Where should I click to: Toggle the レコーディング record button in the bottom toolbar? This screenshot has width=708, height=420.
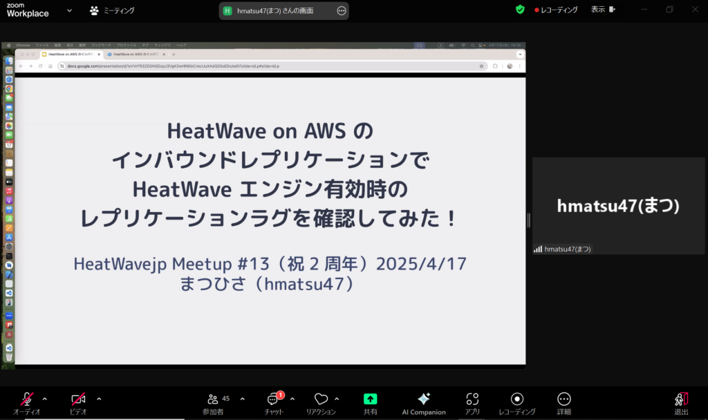pos(517,403)
